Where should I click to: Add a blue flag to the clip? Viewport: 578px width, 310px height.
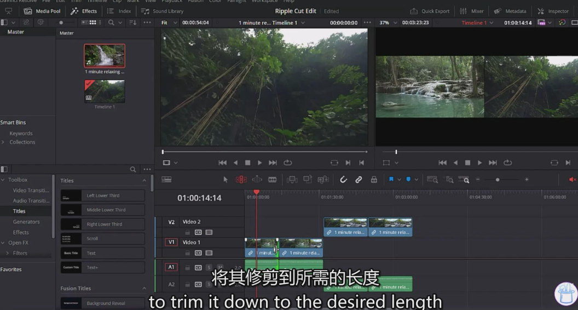pos(391,179)
